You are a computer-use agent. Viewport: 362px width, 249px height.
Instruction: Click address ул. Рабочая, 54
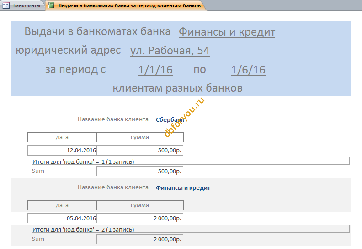tap(170, 51)
